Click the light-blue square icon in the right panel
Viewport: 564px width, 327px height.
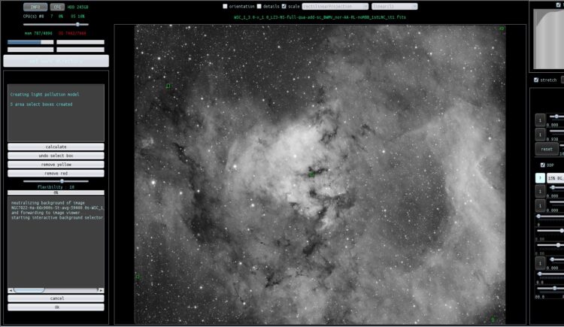pos(540,178)
